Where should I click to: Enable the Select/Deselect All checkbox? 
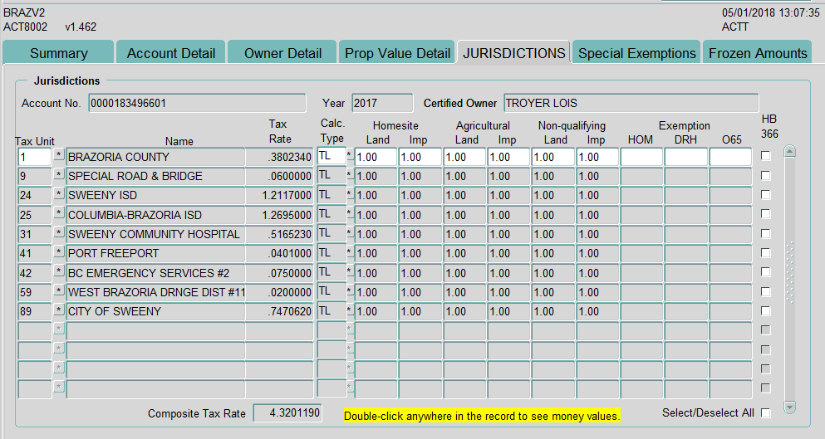tap(765, 413)
